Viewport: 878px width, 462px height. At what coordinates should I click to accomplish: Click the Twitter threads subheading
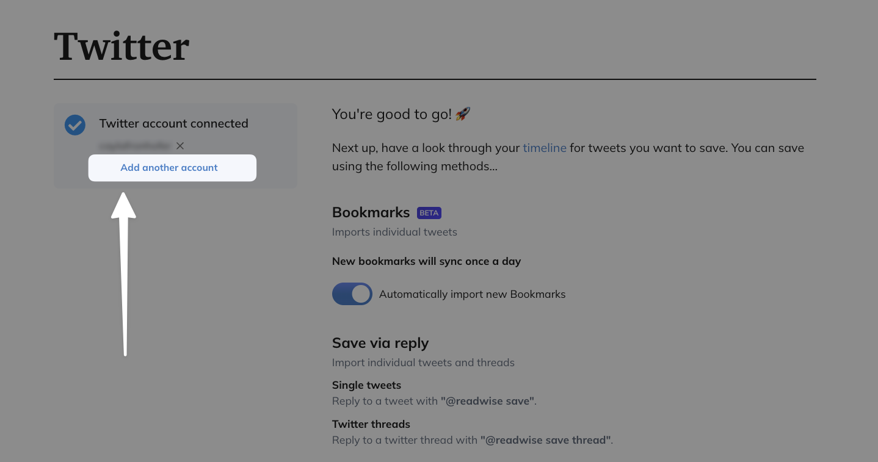click(x=371, y=424)
